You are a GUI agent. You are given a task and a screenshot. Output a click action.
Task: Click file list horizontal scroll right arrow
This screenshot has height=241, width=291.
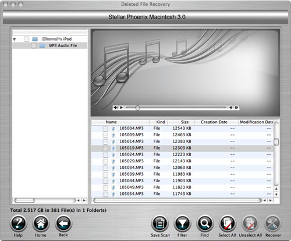[x=271, y=200]
